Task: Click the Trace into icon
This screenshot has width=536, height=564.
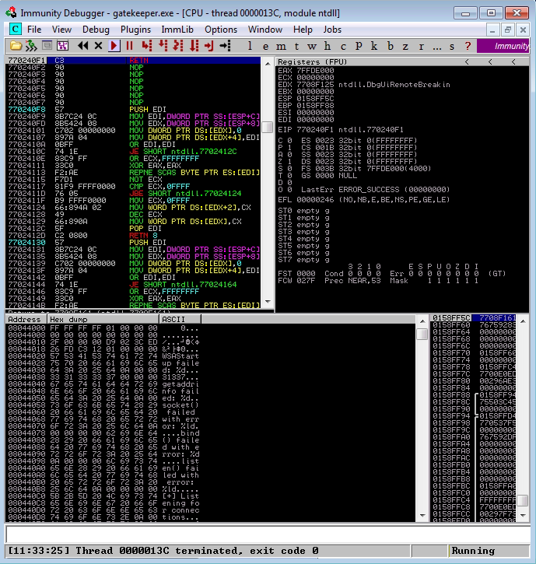Action: pyautogui.click(x=178, y=46)
